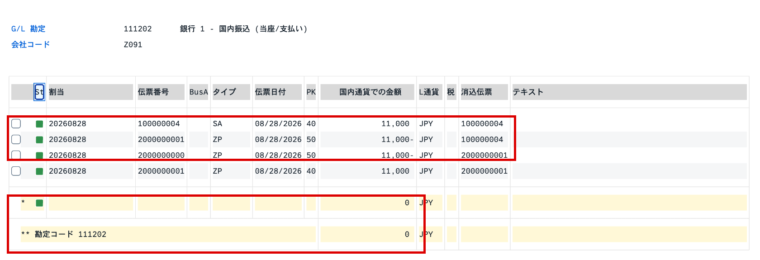
Task: Select the テキスト column header
Action: click(629, 92)
